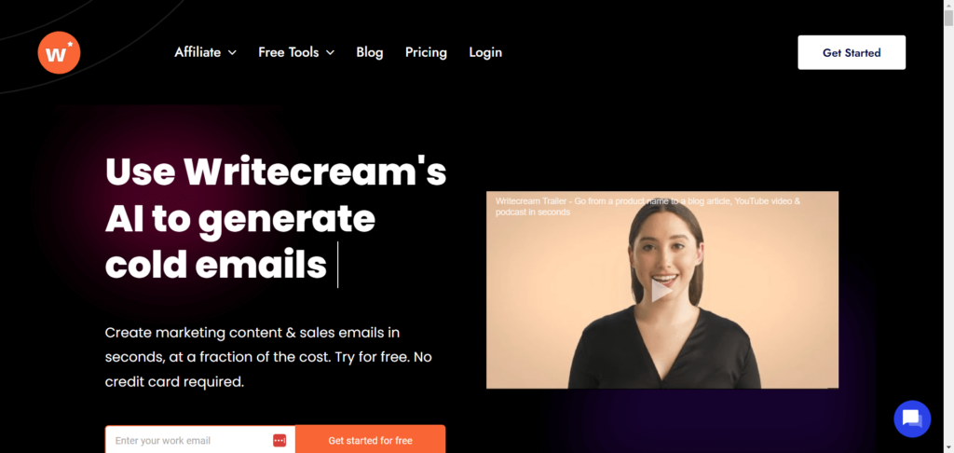Open the blue live chat bubble
This screenshot has width=954, height=453.
point(912,419)
